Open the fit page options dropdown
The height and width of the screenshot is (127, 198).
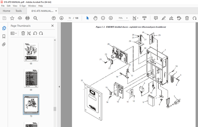[x=135, y=18]
